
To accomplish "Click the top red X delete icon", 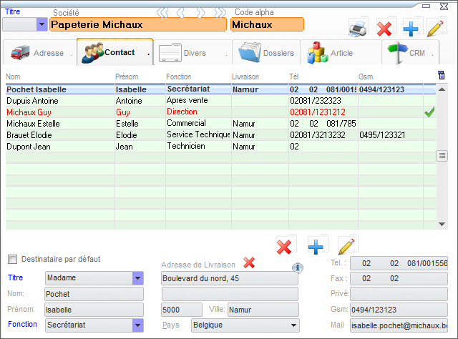I will tap(385, 29).
